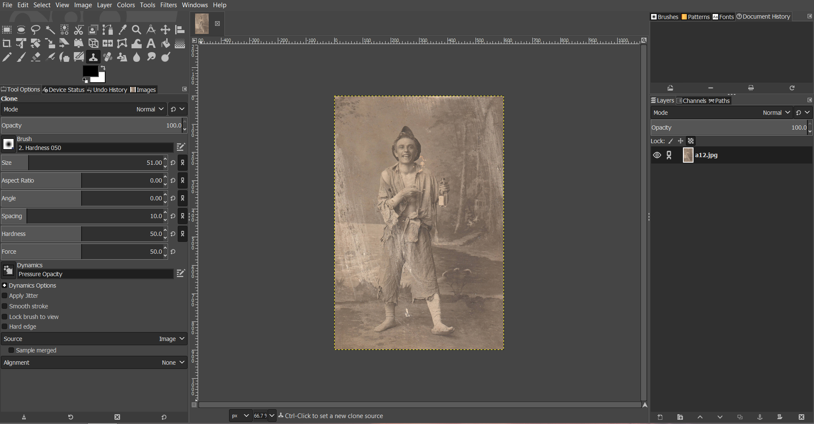Hide the a12.jpg layer visibility
The height and width of the screenshot is (424, 814).
click(x=657, y=155)
